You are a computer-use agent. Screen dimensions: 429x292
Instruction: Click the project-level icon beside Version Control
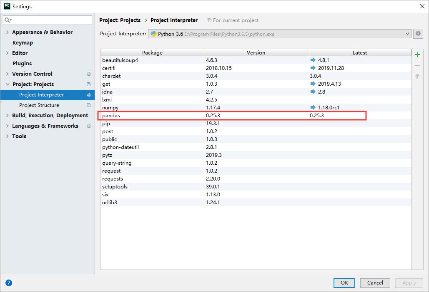point(88,74)
